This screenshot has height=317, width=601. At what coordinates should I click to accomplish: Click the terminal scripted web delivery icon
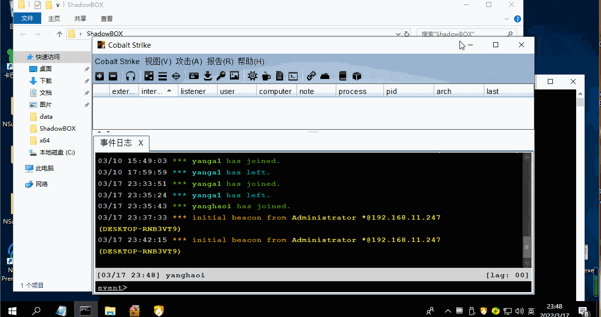293,76
